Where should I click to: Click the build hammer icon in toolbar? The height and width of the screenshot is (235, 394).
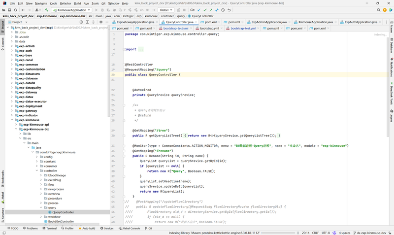point(47,10)
